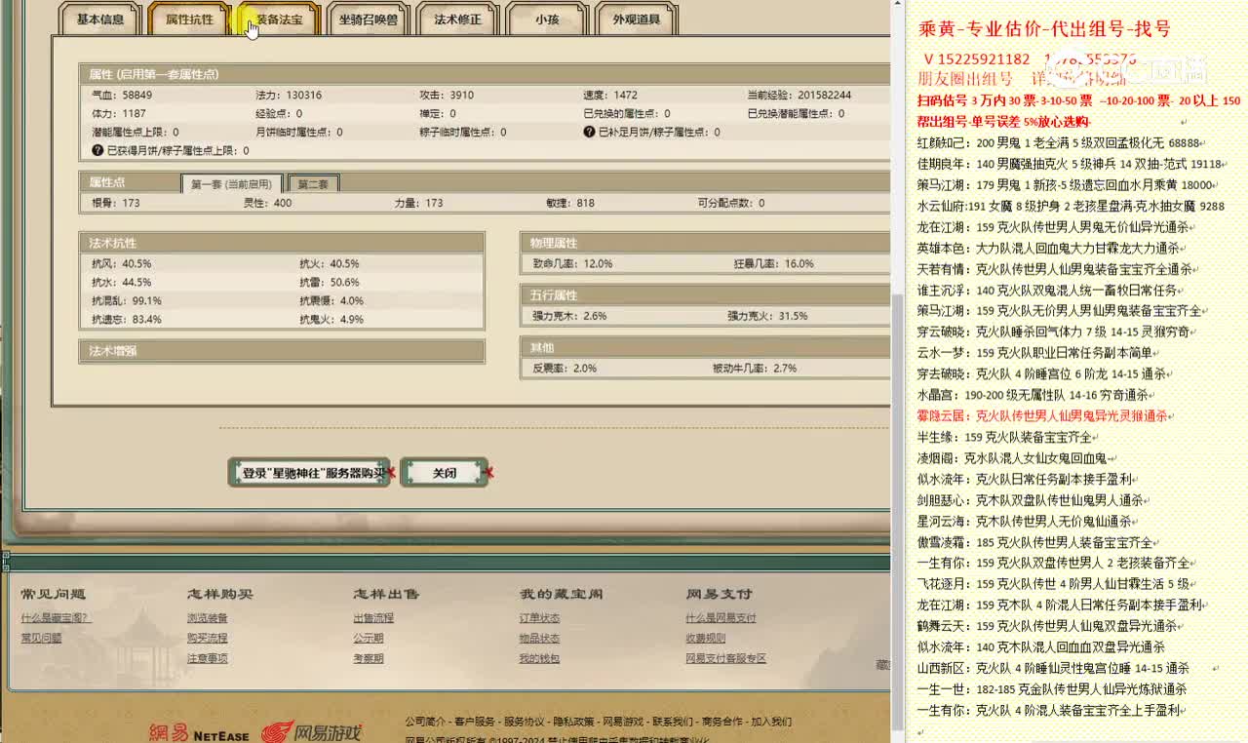Open 加入我们 footer link
This screenshot has width=1248, height=743.
tap(771, 723)
